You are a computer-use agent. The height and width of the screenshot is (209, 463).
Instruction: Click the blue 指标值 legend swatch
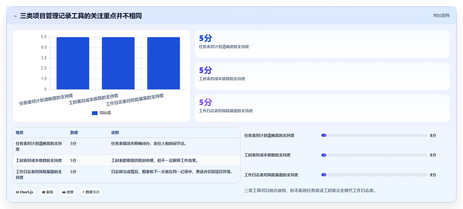[x=95, y=113]
